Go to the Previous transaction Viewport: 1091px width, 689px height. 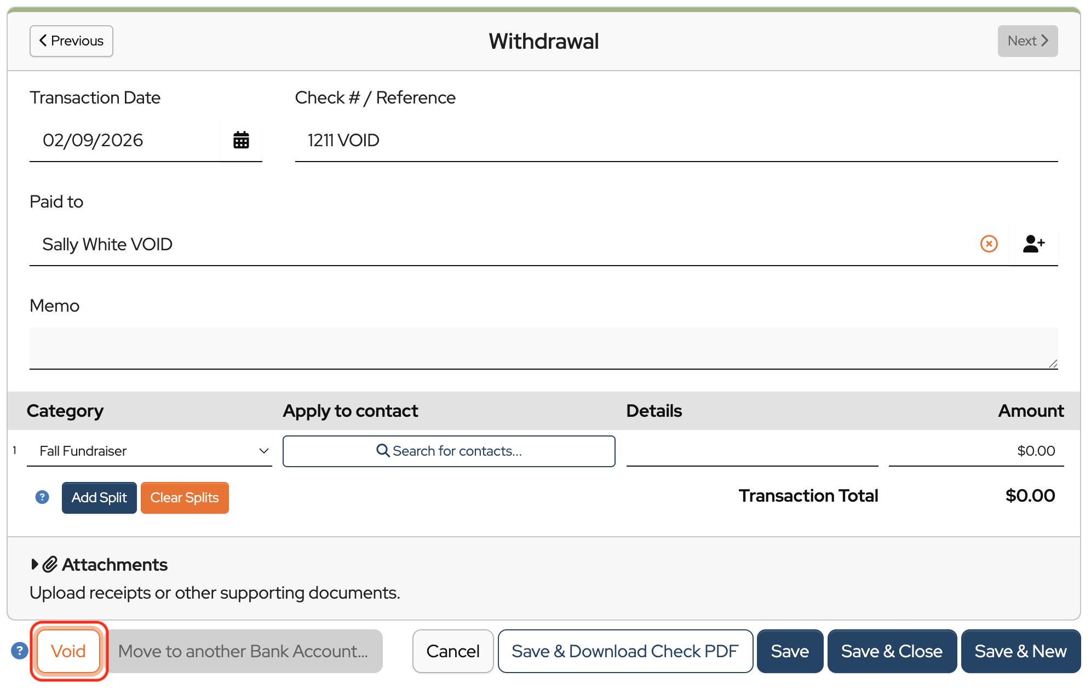[x=71, y=41]
